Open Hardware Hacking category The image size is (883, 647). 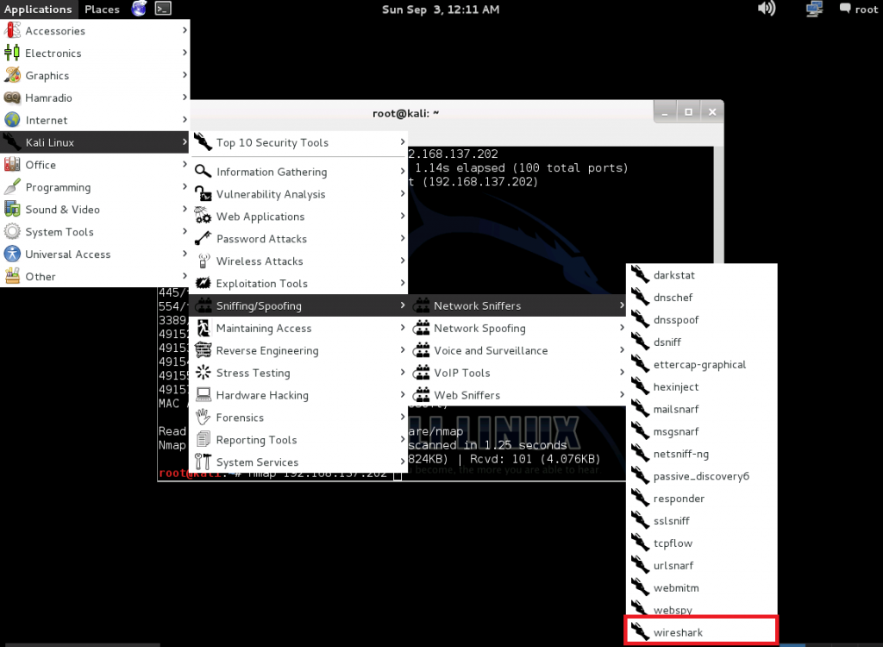(x=298, y=395)
